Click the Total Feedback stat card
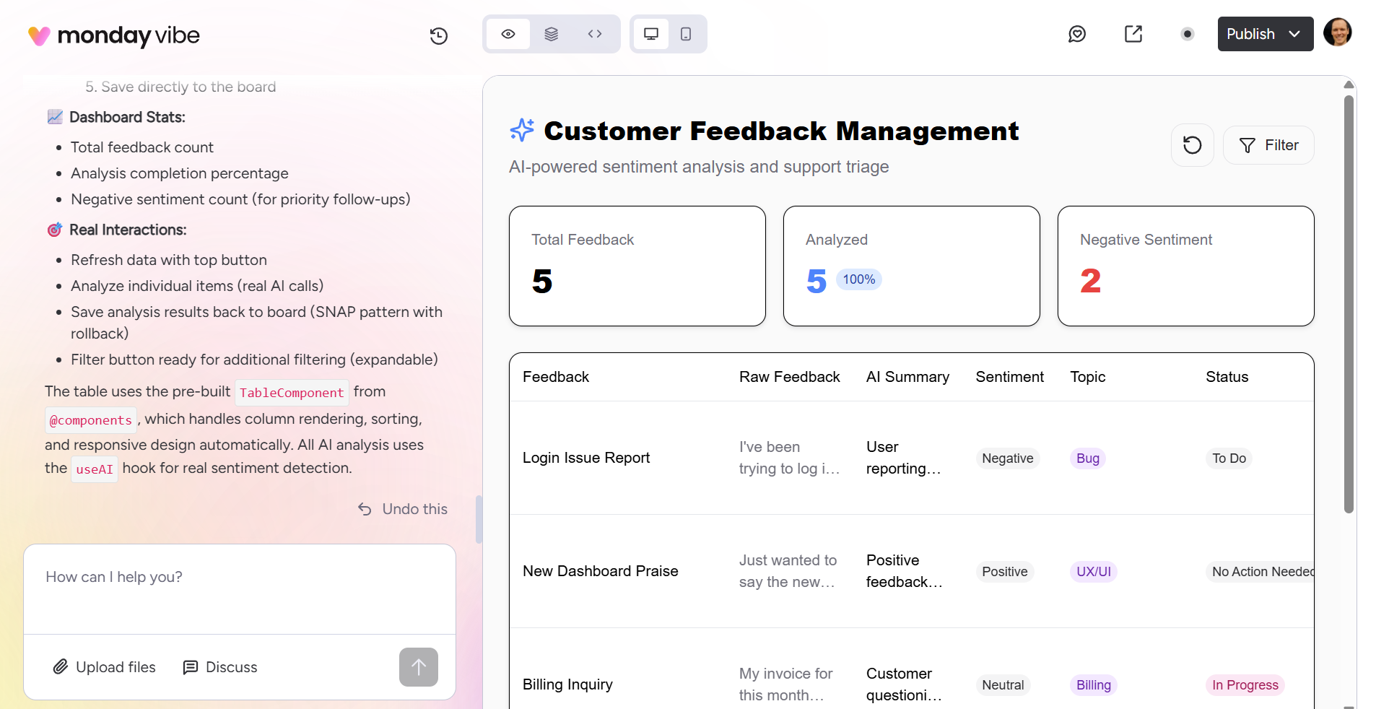 point(637,266)
